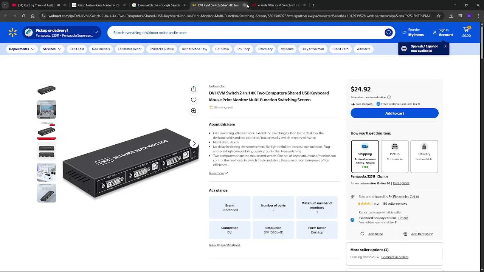484x272 pixels.
Task: Click View all specifications link
Action: coord(225,245)
